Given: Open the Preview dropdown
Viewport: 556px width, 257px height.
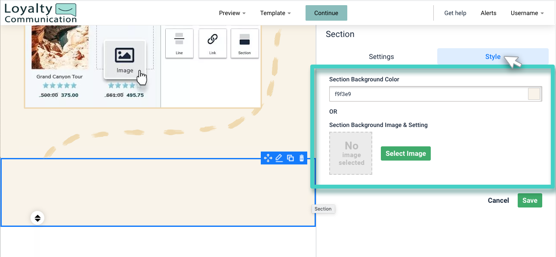Looking at the screenshot, I should coord(232,13).
